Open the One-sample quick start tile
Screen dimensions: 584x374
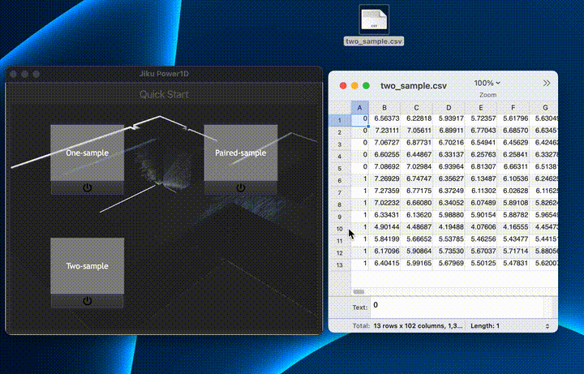click(x=88, y=153)
